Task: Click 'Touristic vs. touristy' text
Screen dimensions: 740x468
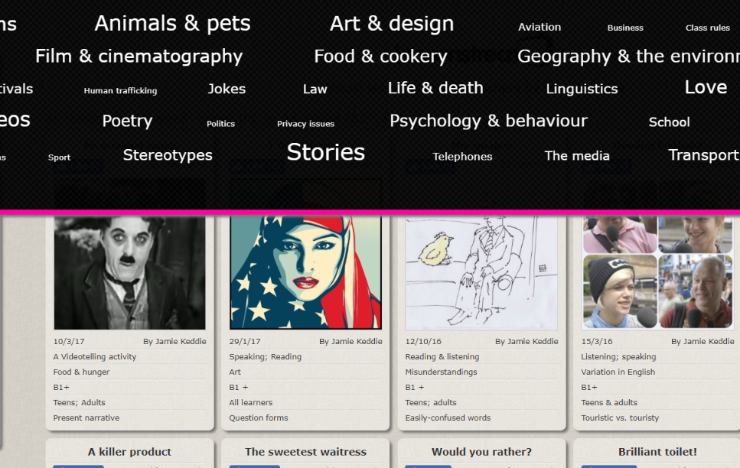Action: pos(620,418)
